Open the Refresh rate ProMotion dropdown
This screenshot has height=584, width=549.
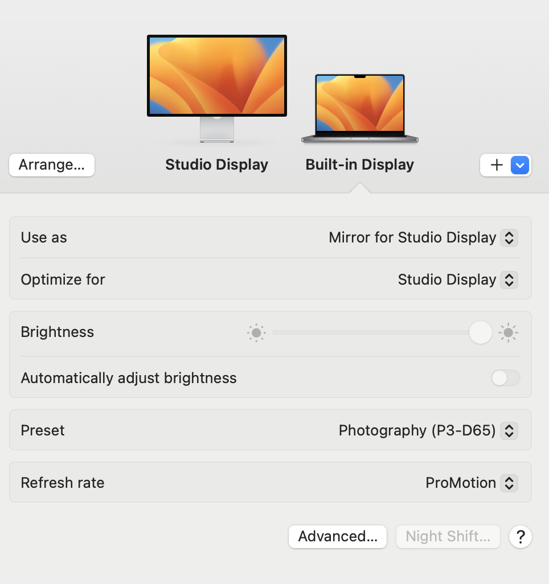[x=509, y=483]
